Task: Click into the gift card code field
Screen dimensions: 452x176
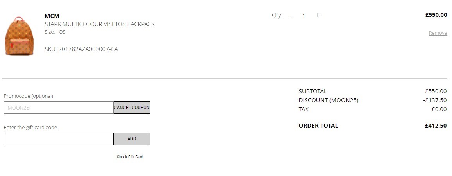Action: pyautogui.click(x=59, y=139)
